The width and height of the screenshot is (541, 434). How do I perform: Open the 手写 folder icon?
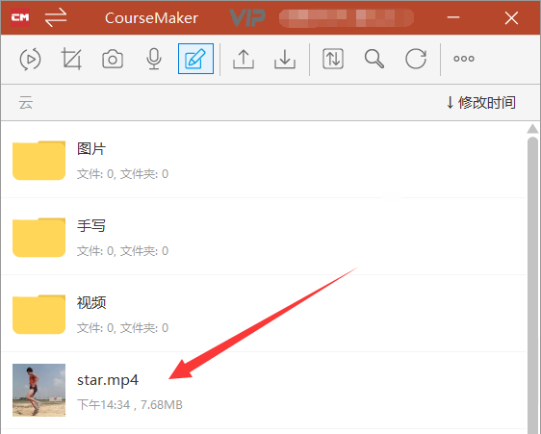coord(39,237)
